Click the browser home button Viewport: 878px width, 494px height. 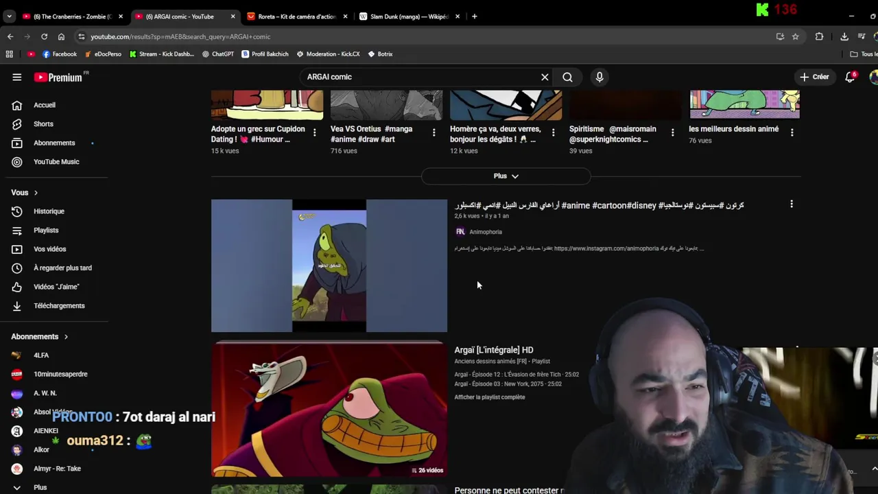[61, 36]
